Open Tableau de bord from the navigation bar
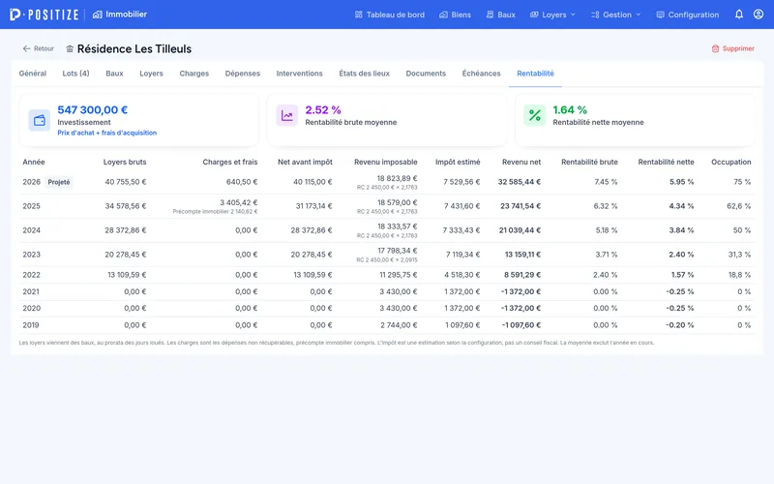This screenshot has height=484, width=774. [x=390, y=15]
